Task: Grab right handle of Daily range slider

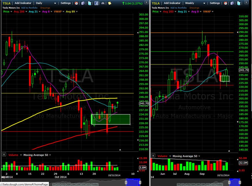Action: 140,182
